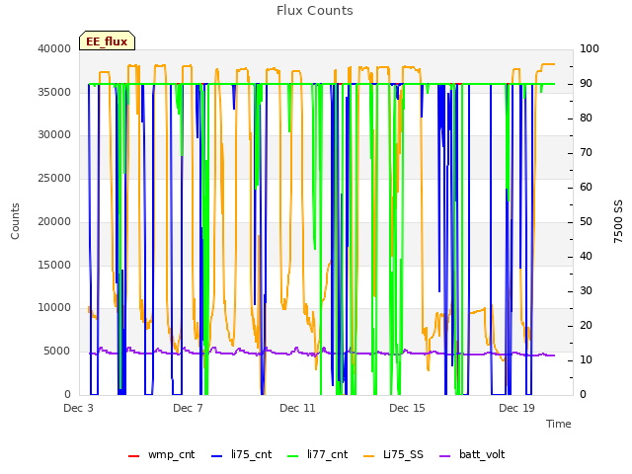Click the orange Li75_SS legend swatch
This screenshot has width=632, height=474.
tap(368, 456)
